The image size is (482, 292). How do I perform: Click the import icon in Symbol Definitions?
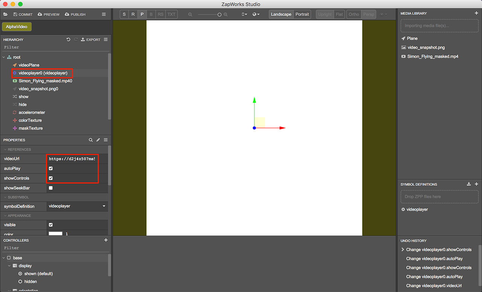[x=469, y=184]
